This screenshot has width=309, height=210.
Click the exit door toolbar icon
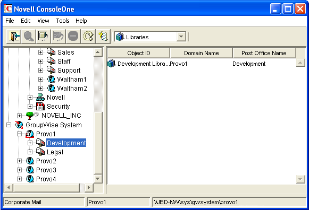click(x=14, y=37)
